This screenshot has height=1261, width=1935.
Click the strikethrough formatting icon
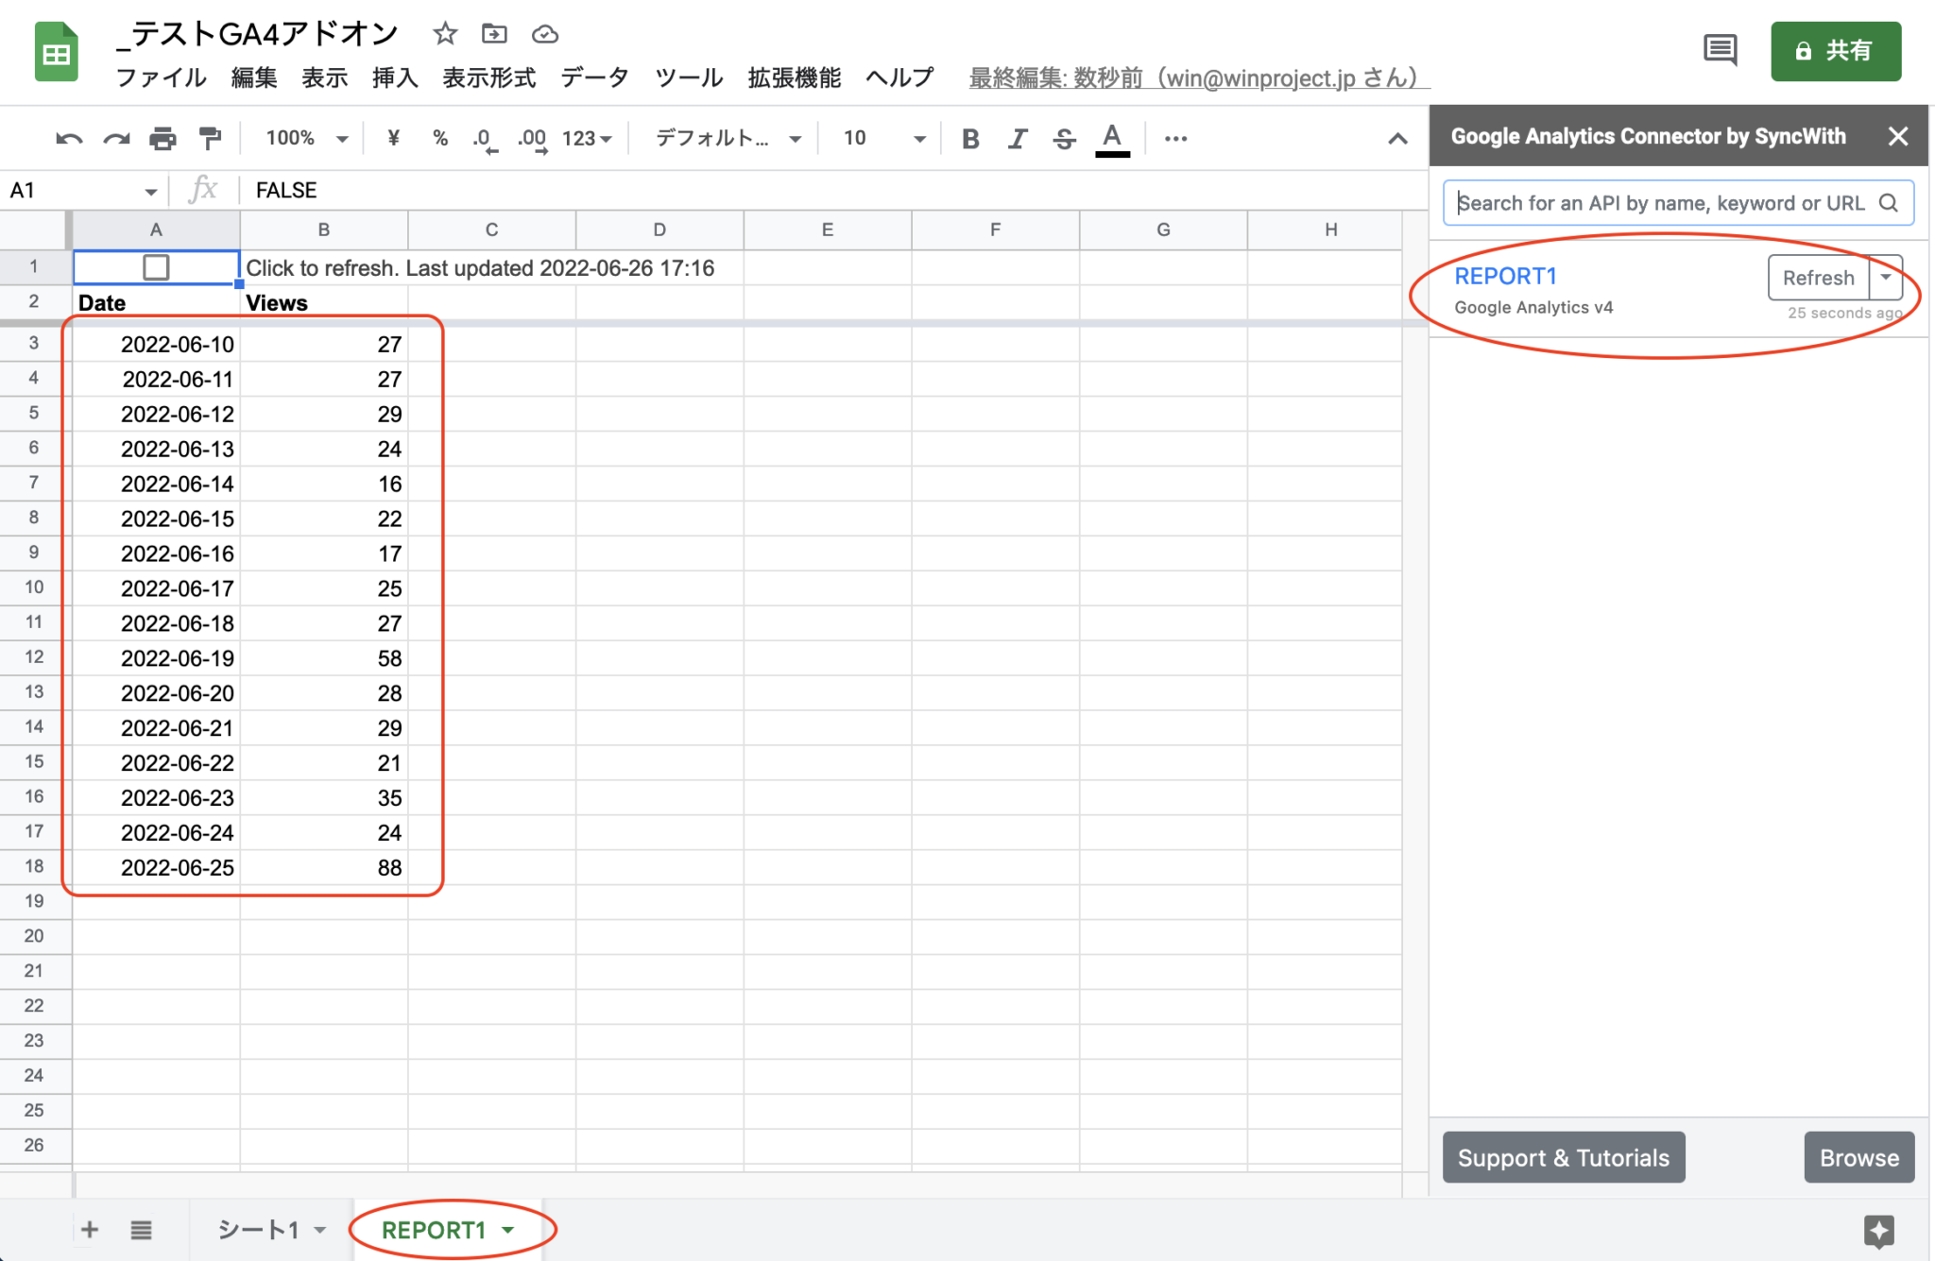(1064, 139)
